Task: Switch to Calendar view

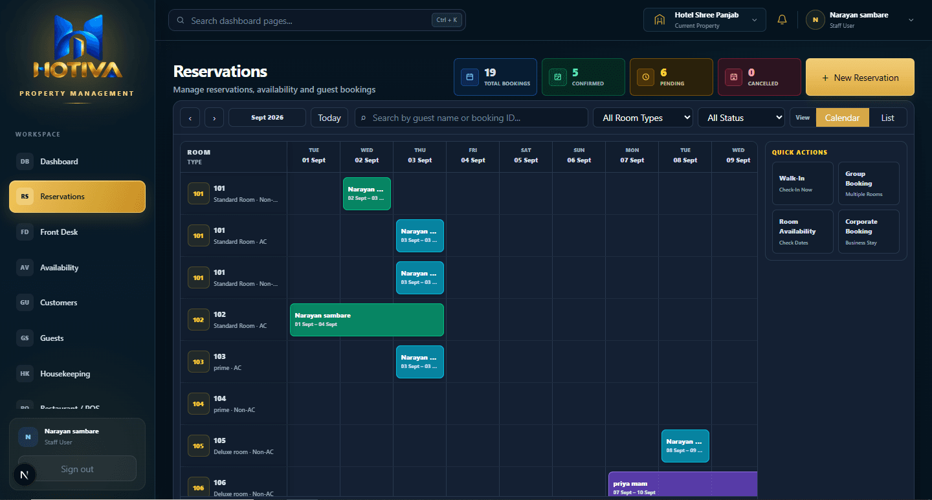Action: click(842, 118)
